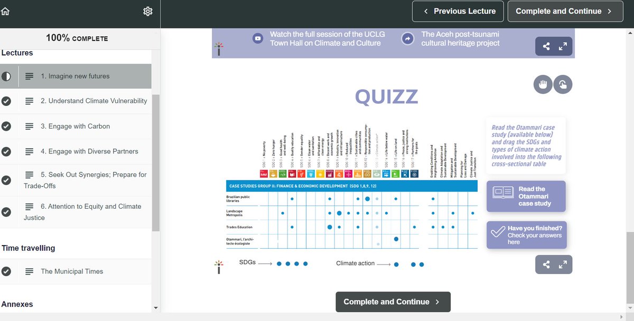Click the page vertical scrollbar thumb

[630, 269]
